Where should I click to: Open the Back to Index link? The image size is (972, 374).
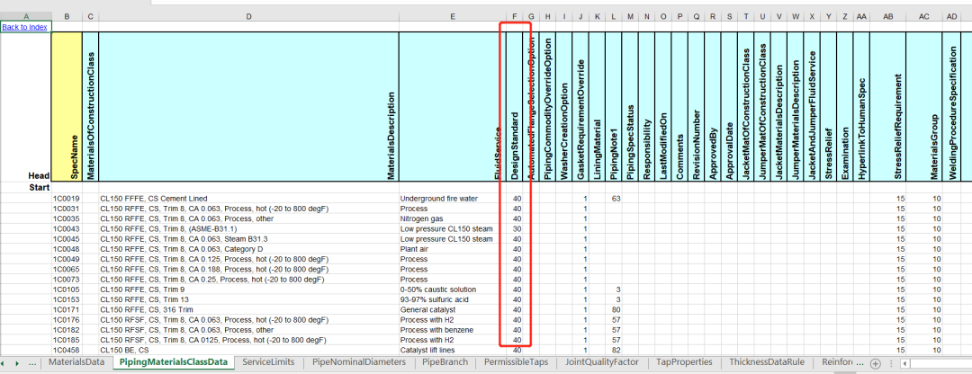tap(25, 27)
